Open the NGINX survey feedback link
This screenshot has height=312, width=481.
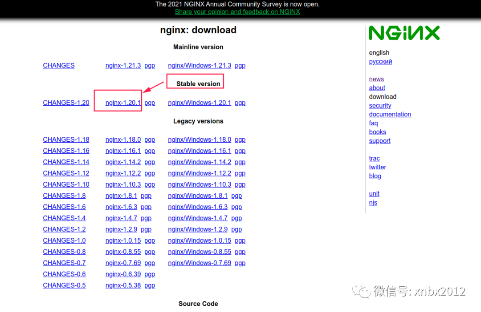(237, 12)
